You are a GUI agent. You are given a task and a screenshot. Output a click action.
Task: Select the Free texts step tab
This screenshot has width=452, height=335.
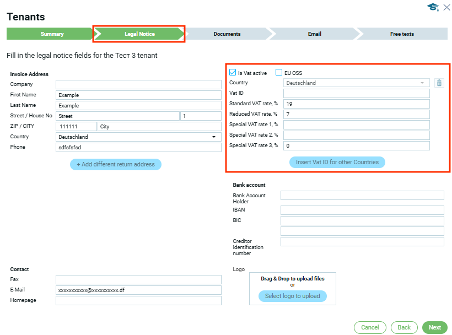pyautogui.click(x=402, y=34)
